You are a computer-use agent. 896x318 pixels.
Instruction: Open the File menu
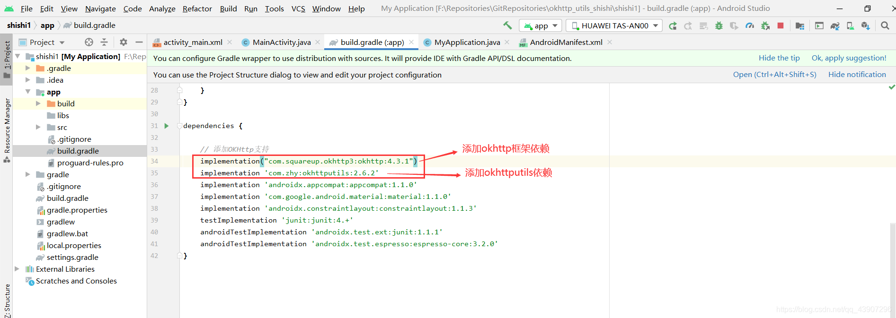(x=27, y=9)
